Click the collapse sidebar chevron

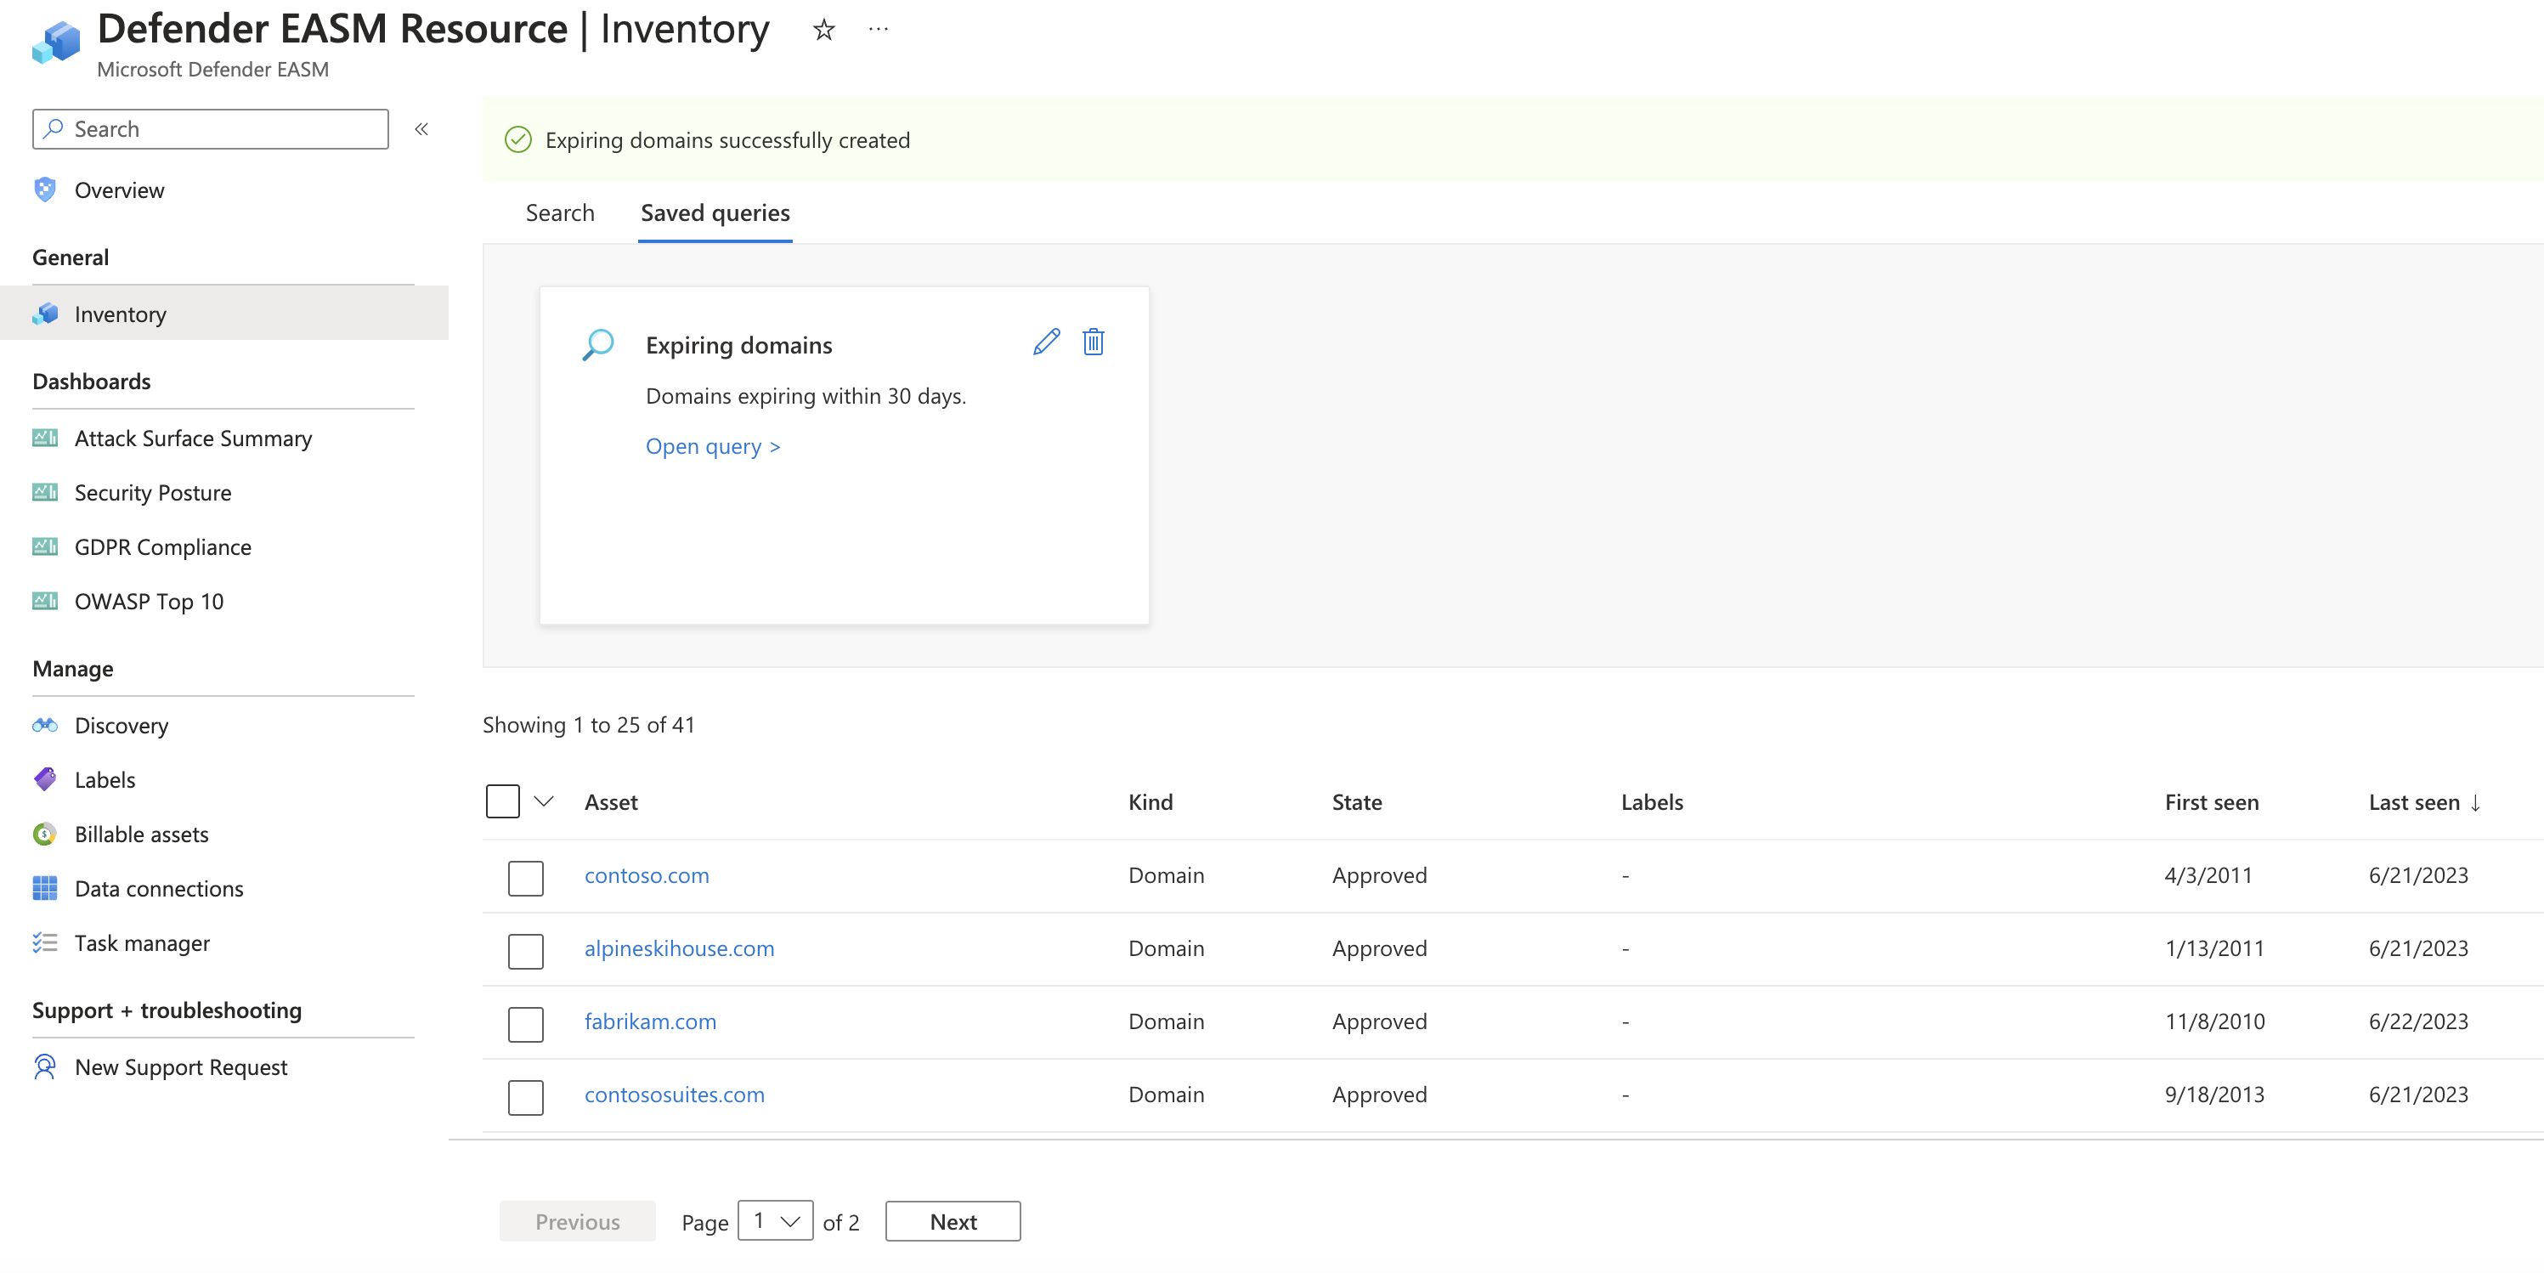(x=422, y=128)
